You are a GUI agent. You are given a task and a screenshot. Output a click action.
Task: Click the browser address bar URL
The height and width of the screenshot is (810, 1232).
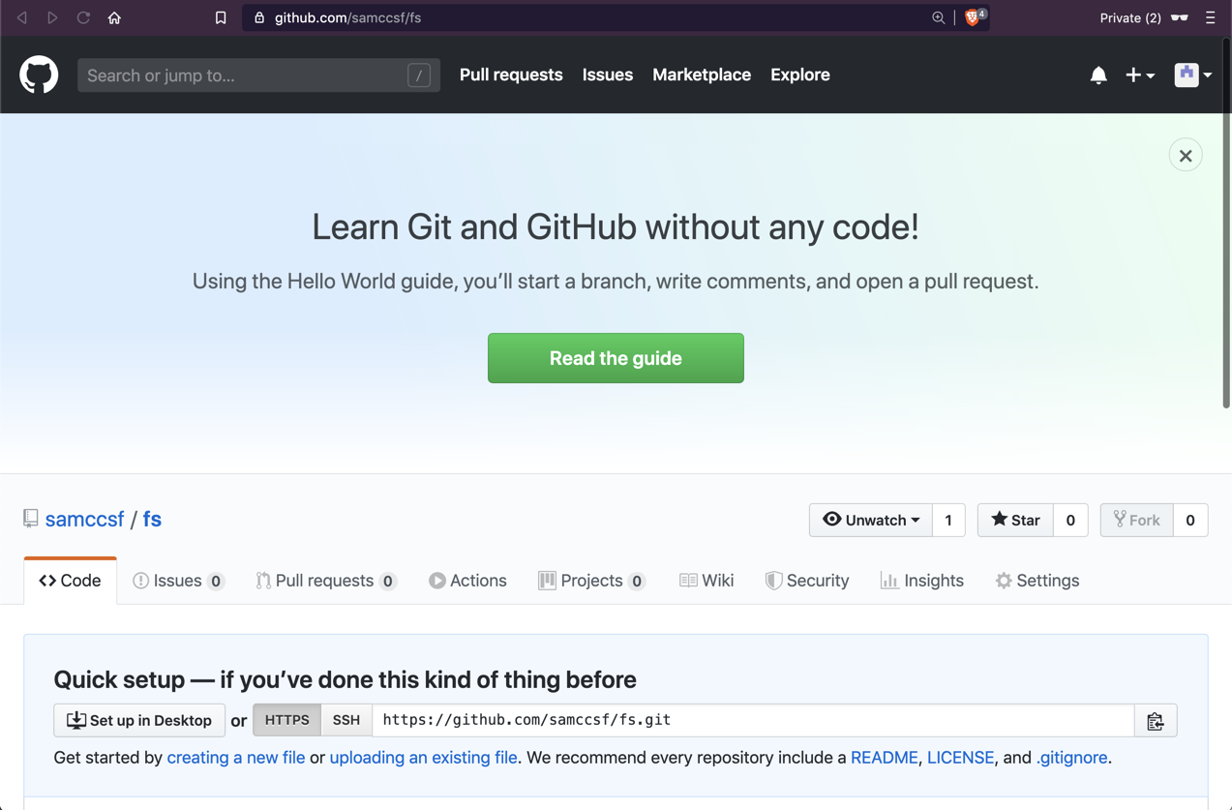tap(347, 17)
